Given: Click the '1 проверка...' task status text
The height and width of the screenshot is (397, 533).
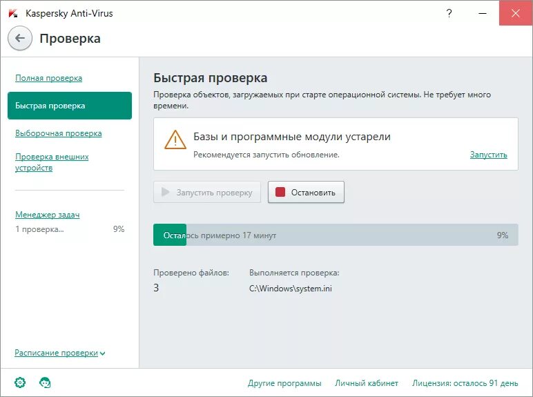Looking at the screenshot, I should click(x=39, y=229).
